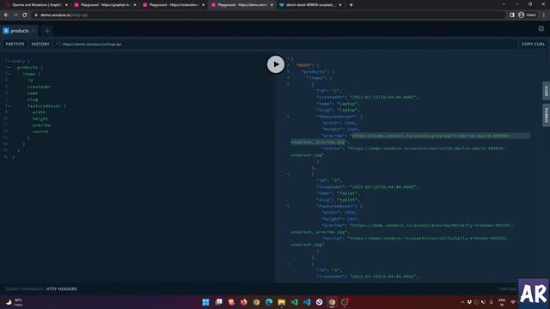Open the SCHEMA side panel
The height and width of the screenshot is (309, 550).
[x=547, y=115]
